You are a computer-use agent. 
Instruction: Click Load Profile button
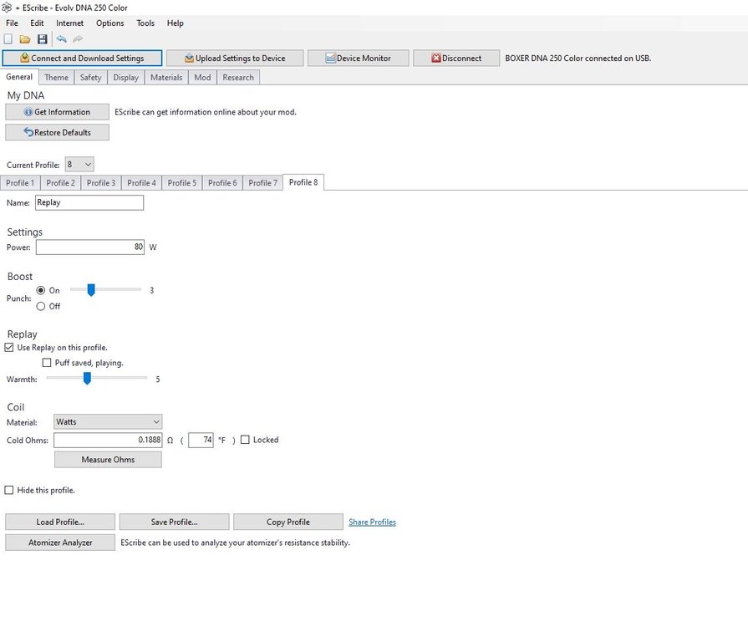click(x=60, y=522)
